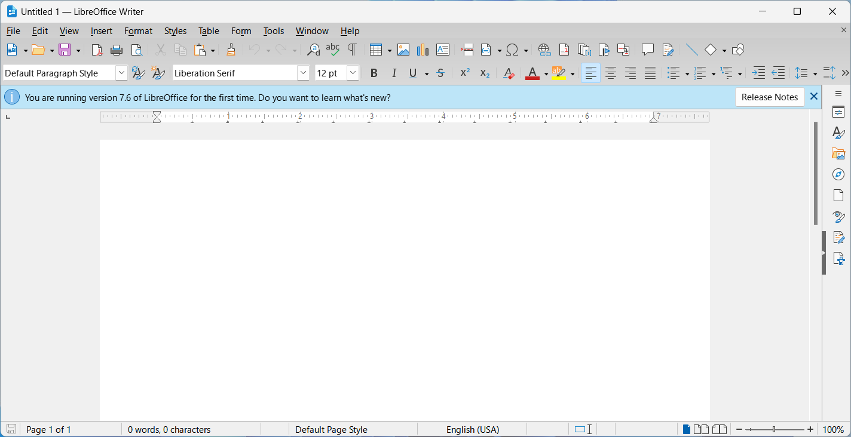851x437 pixels.
Task: Open the Release Notes
Action: pyautogui.click(x=770, y=97)
